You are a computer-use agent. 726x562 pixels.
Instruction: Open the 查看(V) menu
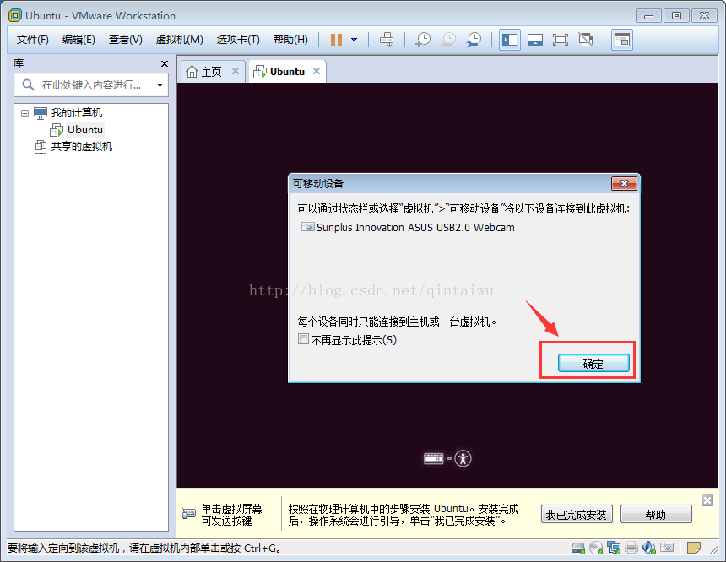[x=126, y=40]
